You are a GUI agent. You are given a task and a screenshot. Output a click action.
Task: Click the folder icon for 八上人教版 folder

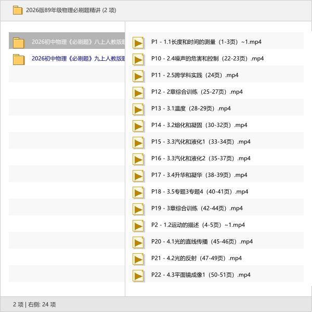point(19,42)
